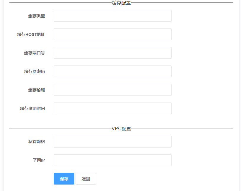Click the 私有网络 label
Image resolution: width=242 pixels, height=191 pixels.
37,142
